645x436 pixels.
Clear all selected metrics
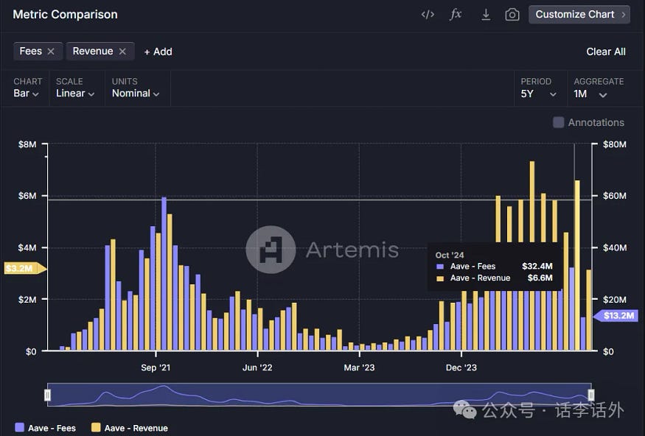(606, 52)
